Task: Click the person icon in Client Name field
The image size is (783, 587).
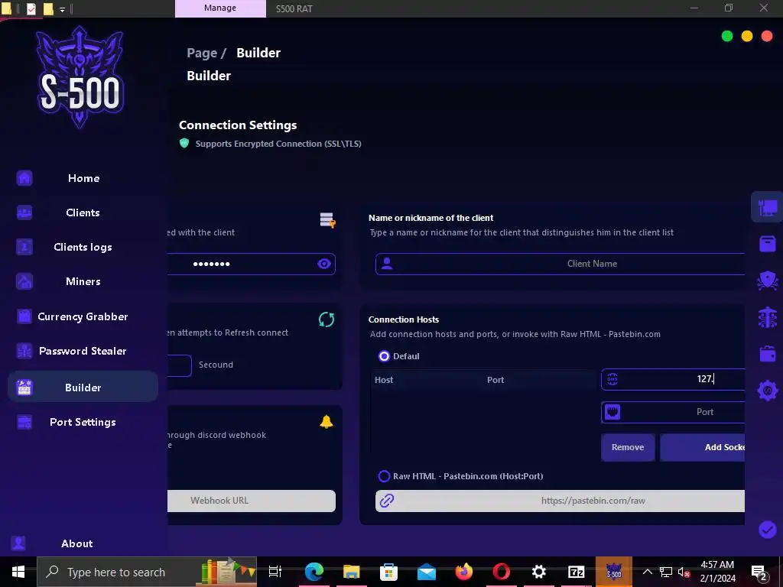Action: point(387,264)
